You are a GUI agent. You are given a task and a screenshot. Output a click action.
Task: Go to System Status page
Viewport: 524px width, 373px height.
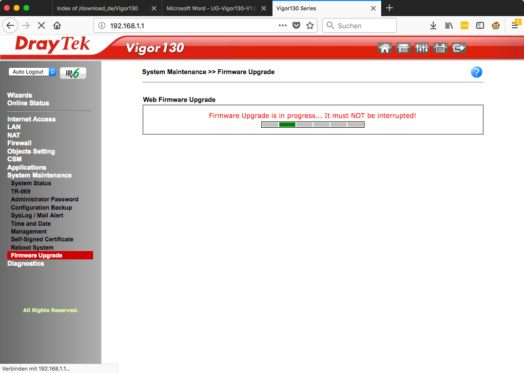31,183
